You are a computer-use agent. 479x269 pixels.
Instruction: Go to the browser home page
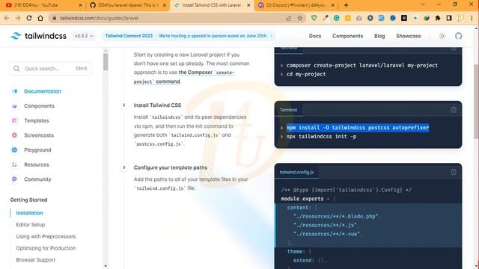click(x=40, y=18)
